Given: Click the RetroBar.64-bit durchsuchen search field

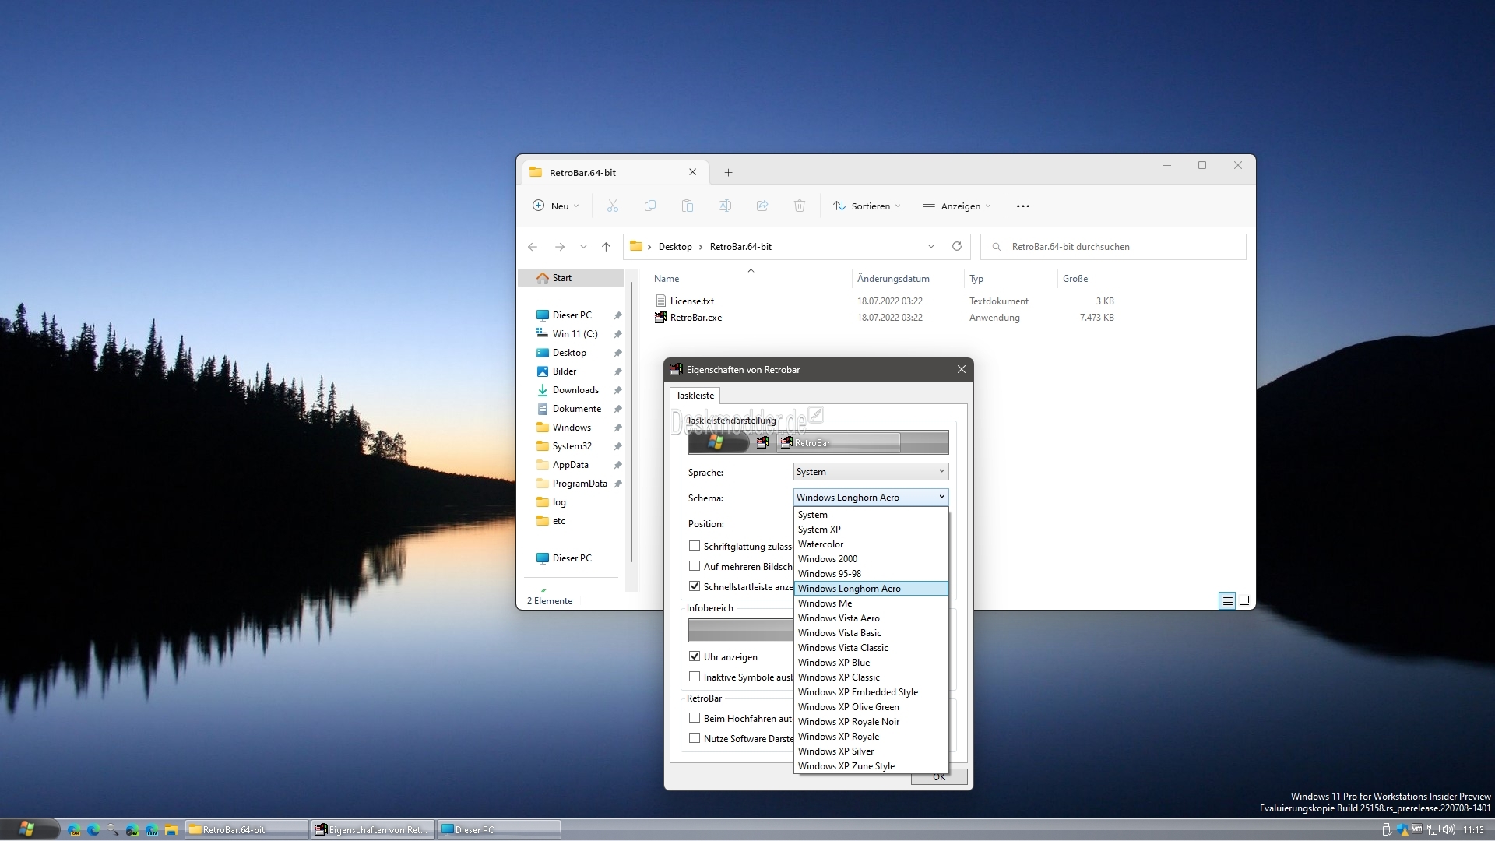Looking at the screenshot, I should (1113, 247).
